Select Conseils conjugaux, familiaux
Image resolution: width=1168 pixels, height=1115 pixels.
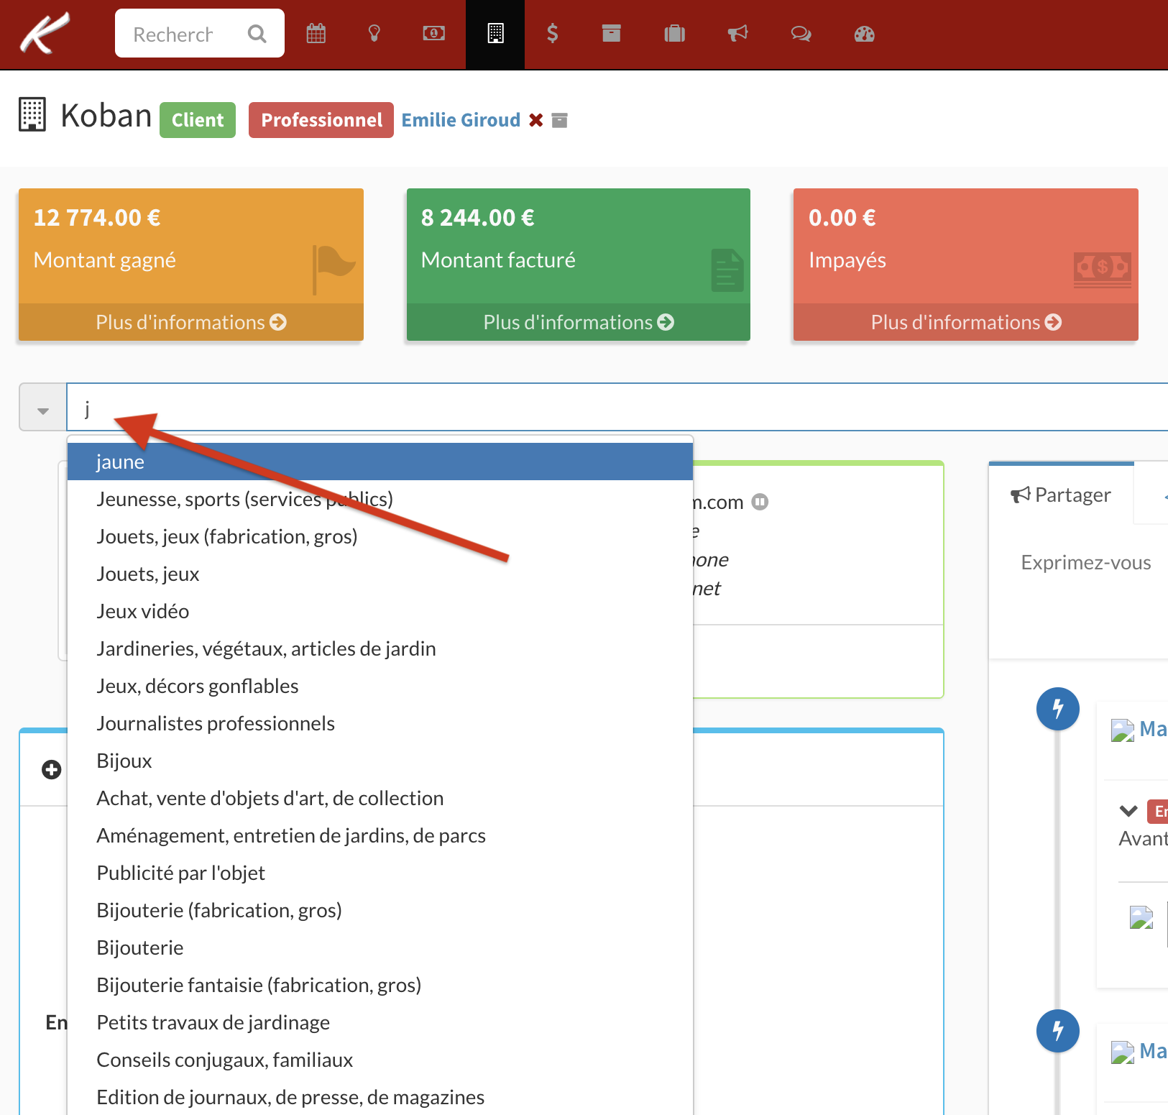(x=380, y=1060)
